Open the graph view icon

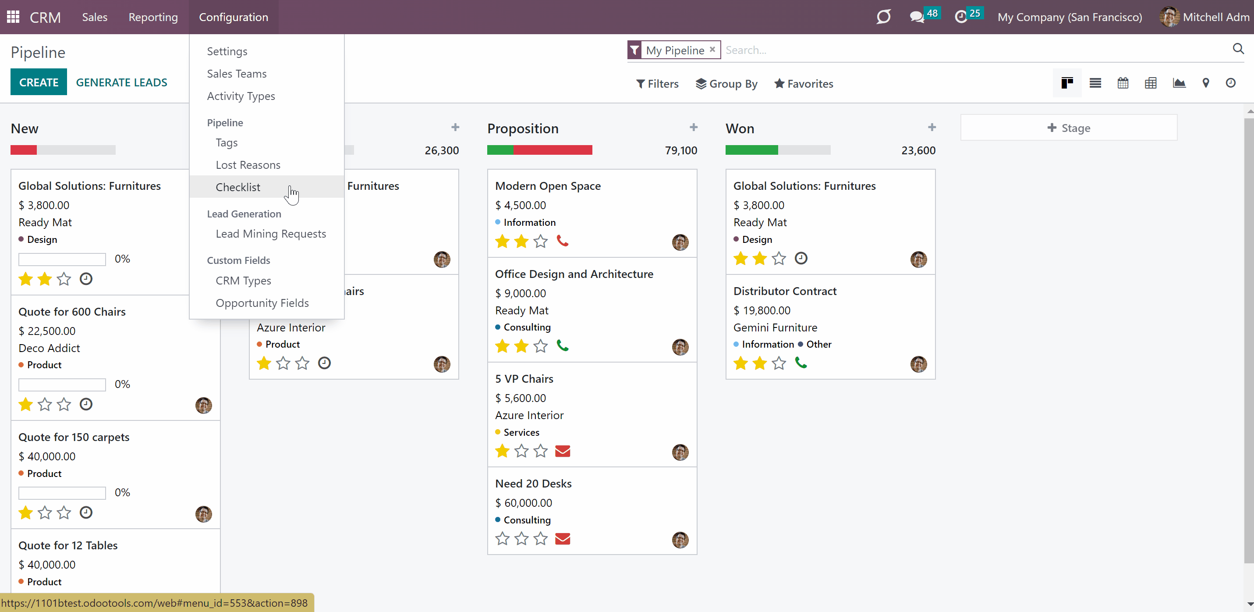(x=1179, y=83)
